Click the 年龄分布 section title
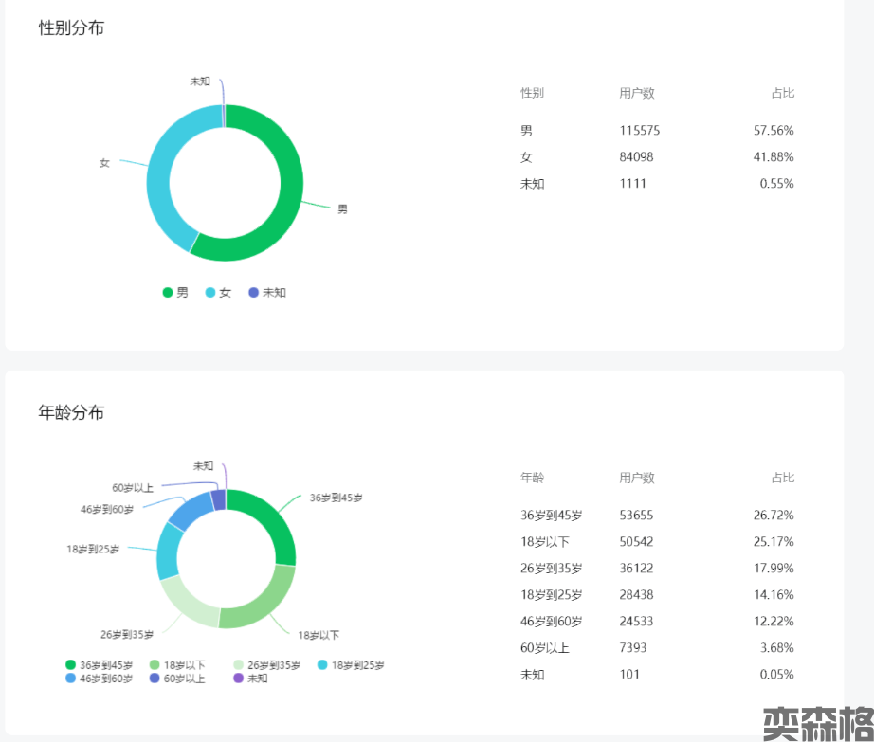Image resolution: width=874 pixels, height=742 pixels. [x=71, y=413]
